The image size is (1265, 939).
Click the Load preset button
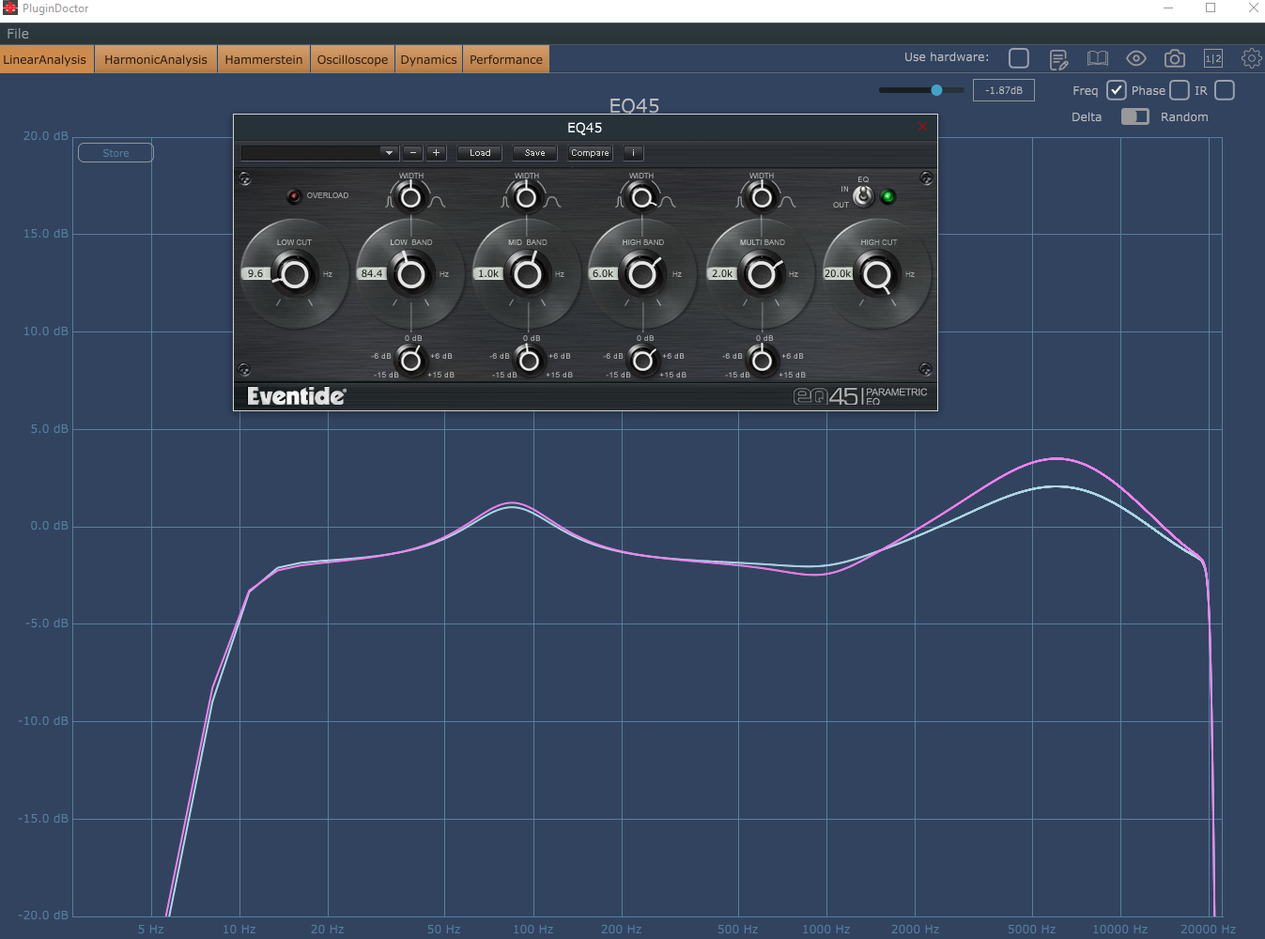pyautogui.click(x=480, y=153)
